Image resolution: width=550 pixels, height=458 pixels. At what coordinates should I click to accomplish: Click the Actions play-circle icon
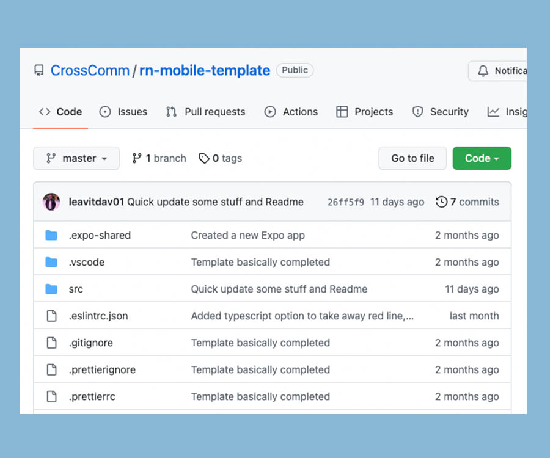coord(269,112)
